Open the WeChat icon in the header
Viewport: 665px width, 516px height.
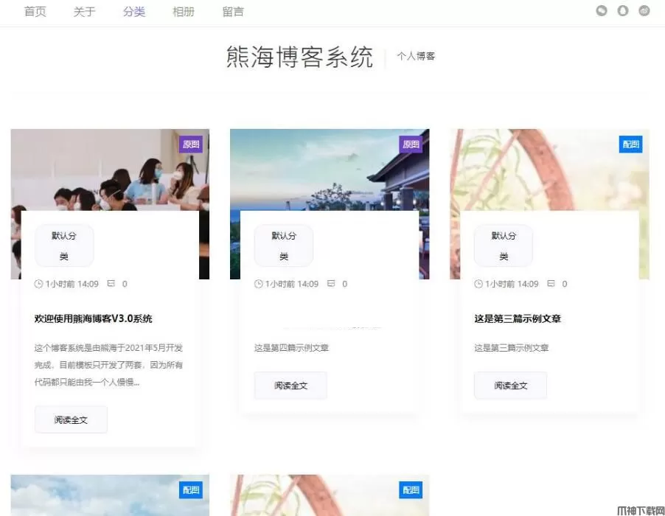pyautogui.click(x=602, y=10)
